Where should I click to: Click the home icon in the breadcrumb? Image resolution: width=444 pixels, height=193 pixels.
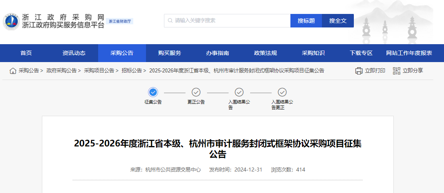coord(13,71)
